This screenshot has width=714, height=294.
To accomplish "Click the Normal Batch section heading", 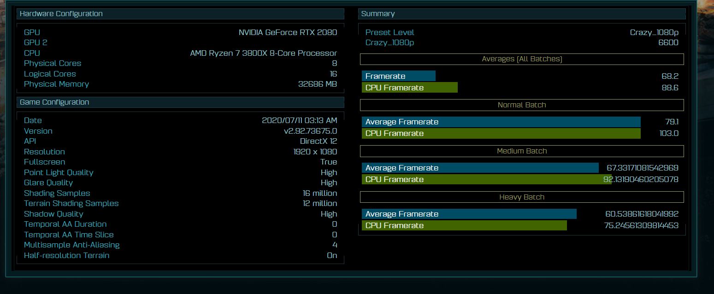I will pyautogui.click(x=522, y=105).
